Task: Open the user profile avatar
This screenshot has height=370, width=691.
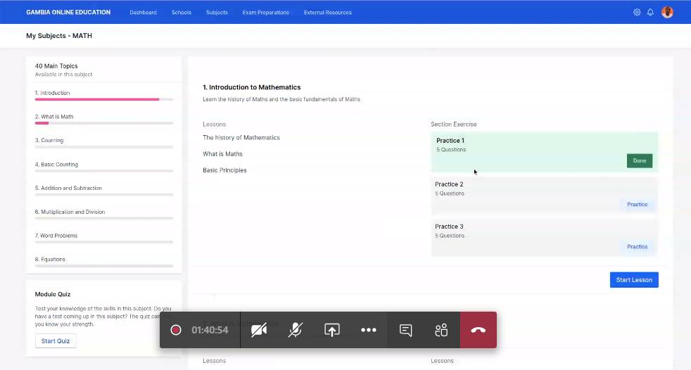Action: pos(667,12)
